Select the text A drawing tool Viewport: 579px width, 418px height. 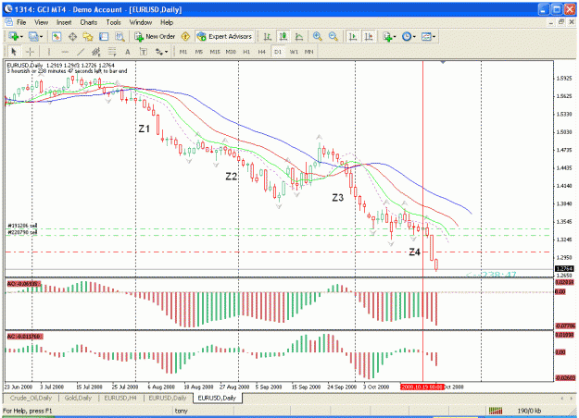[128, 52]
